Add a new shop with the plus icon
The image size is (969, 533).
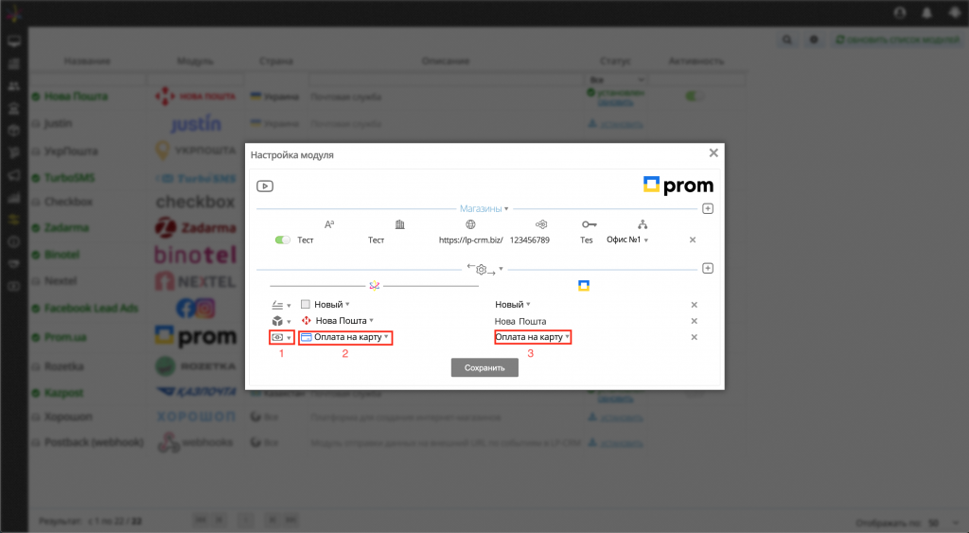point(708,209)
